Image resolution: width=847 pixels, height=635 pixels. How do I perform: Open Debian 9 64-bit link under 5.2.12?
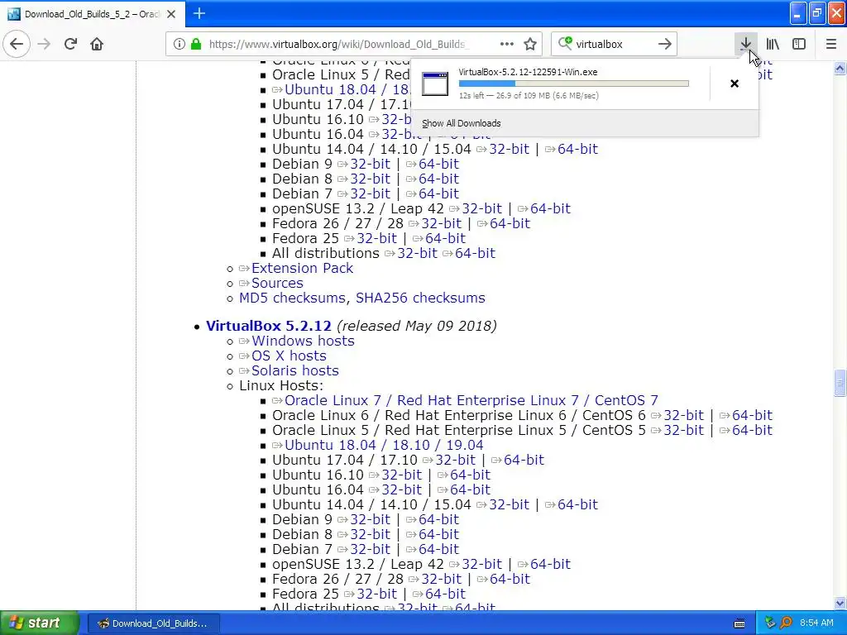tap(438, 519)
